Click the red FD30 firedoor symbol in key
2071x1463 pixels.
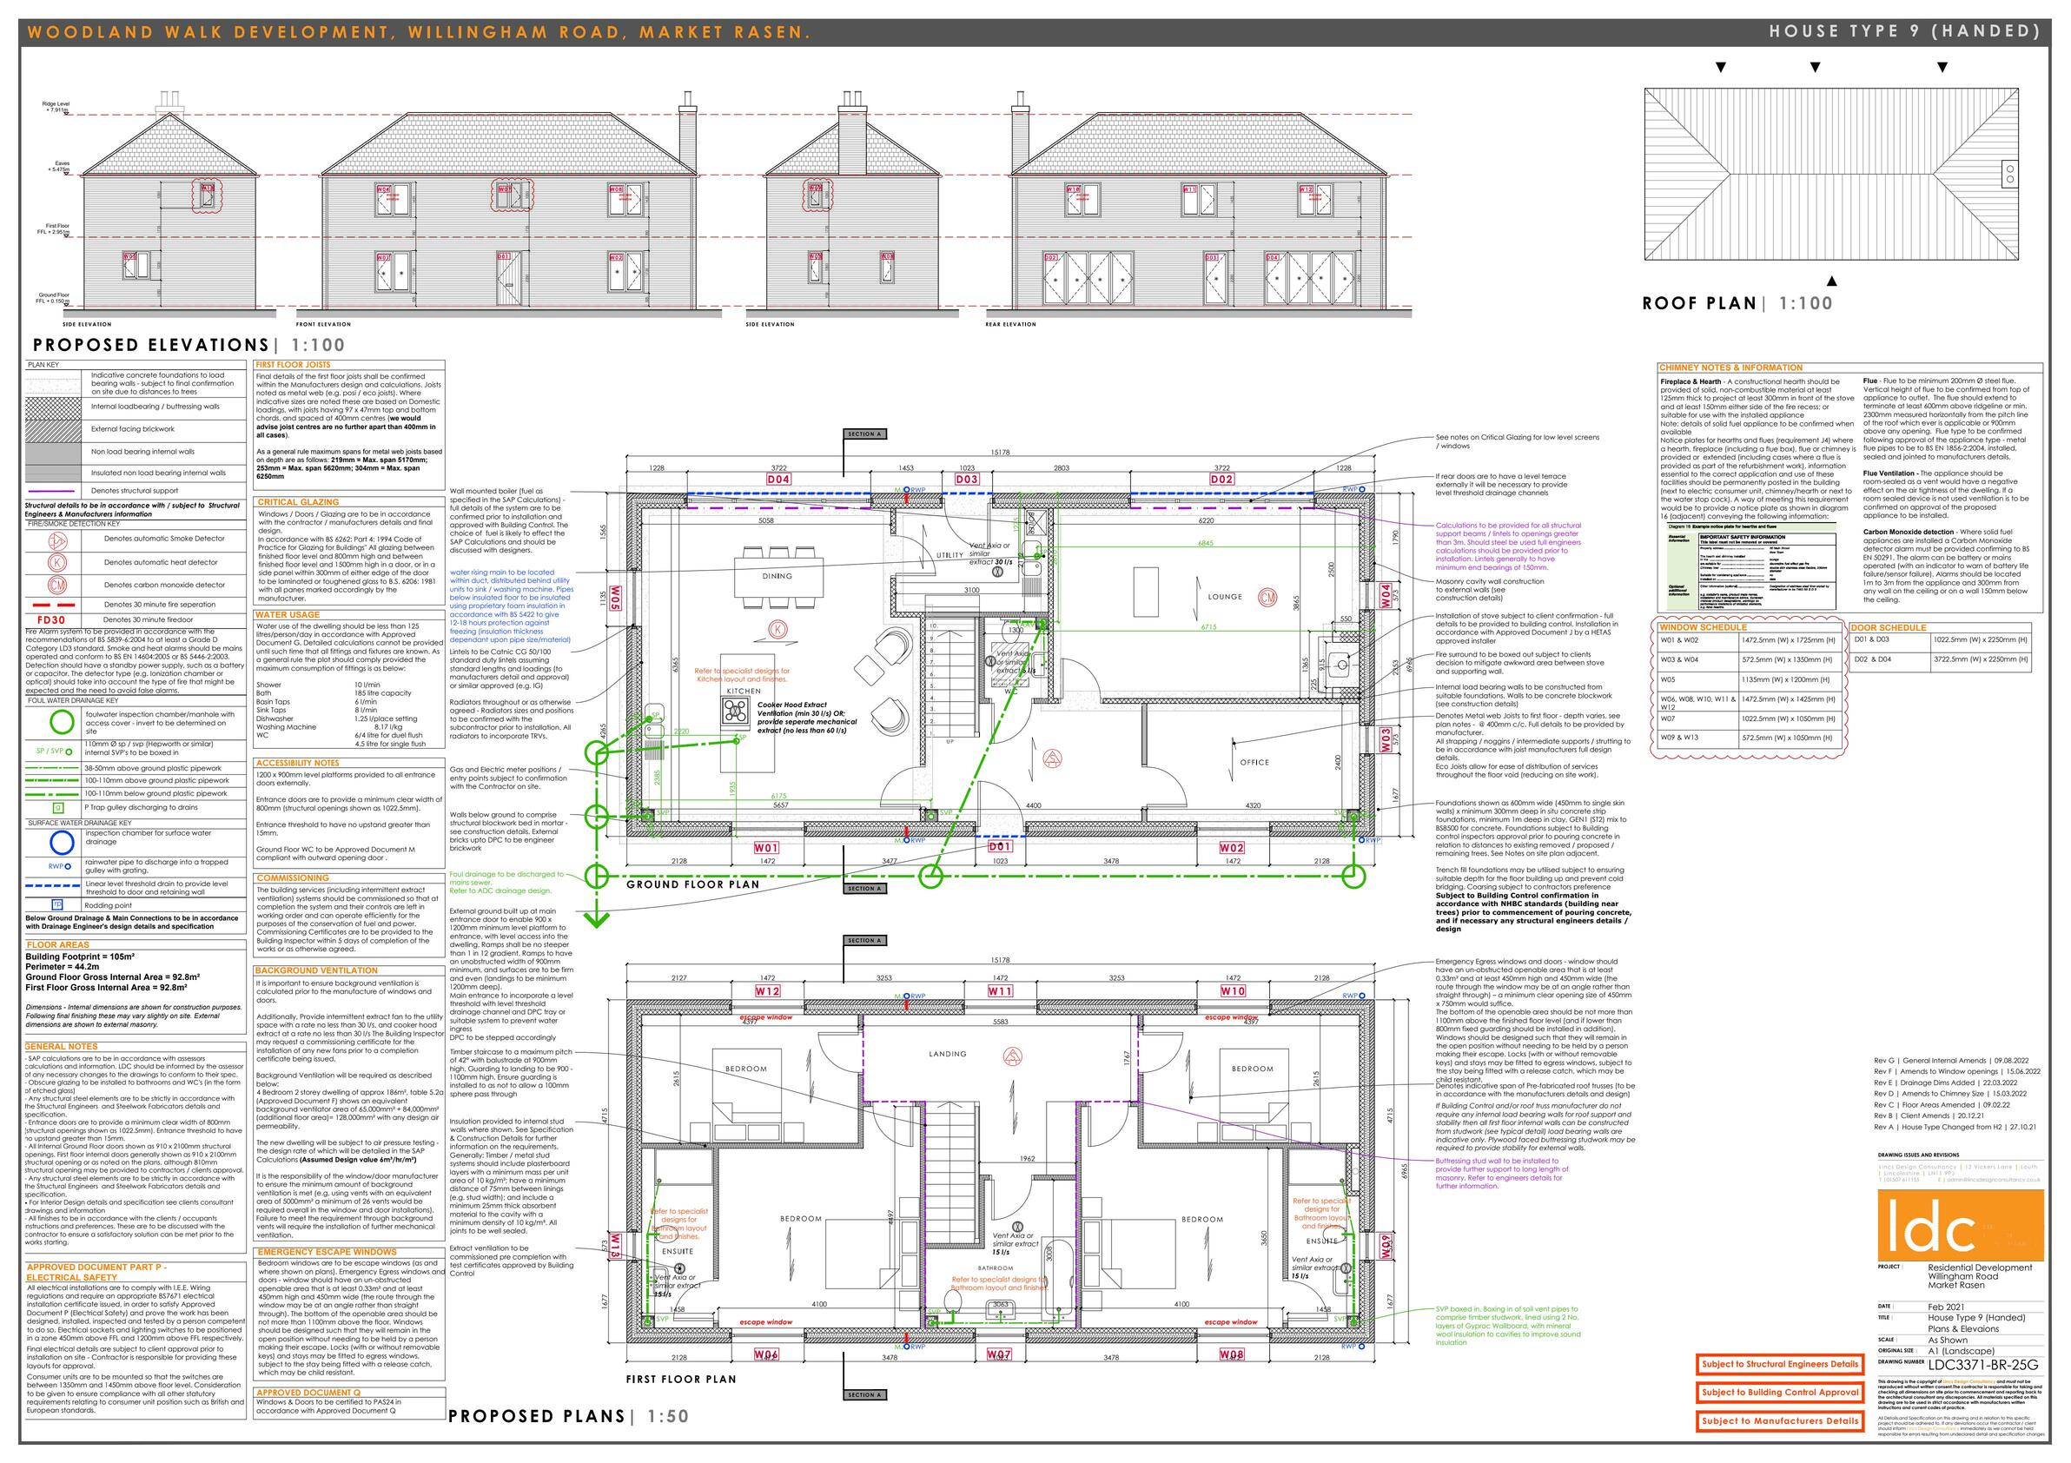(51, 620)
